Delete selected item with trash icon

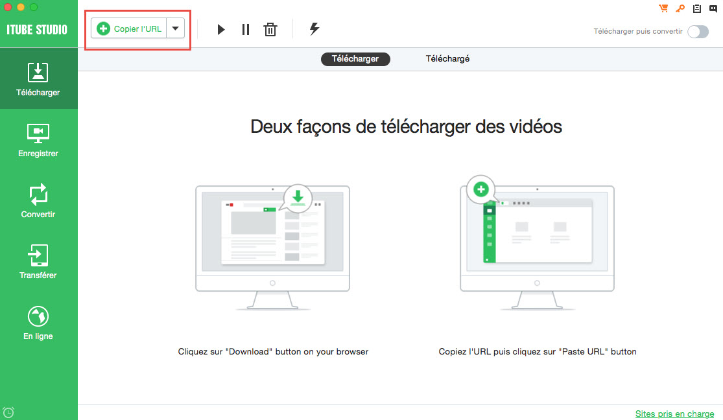(270, 30)
